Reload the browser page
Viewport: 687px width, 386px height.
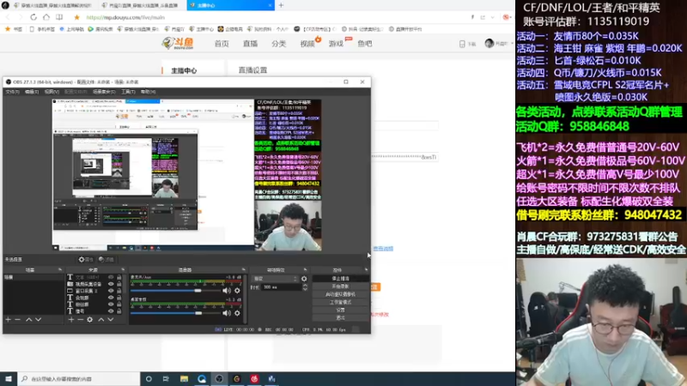(33, 17)
